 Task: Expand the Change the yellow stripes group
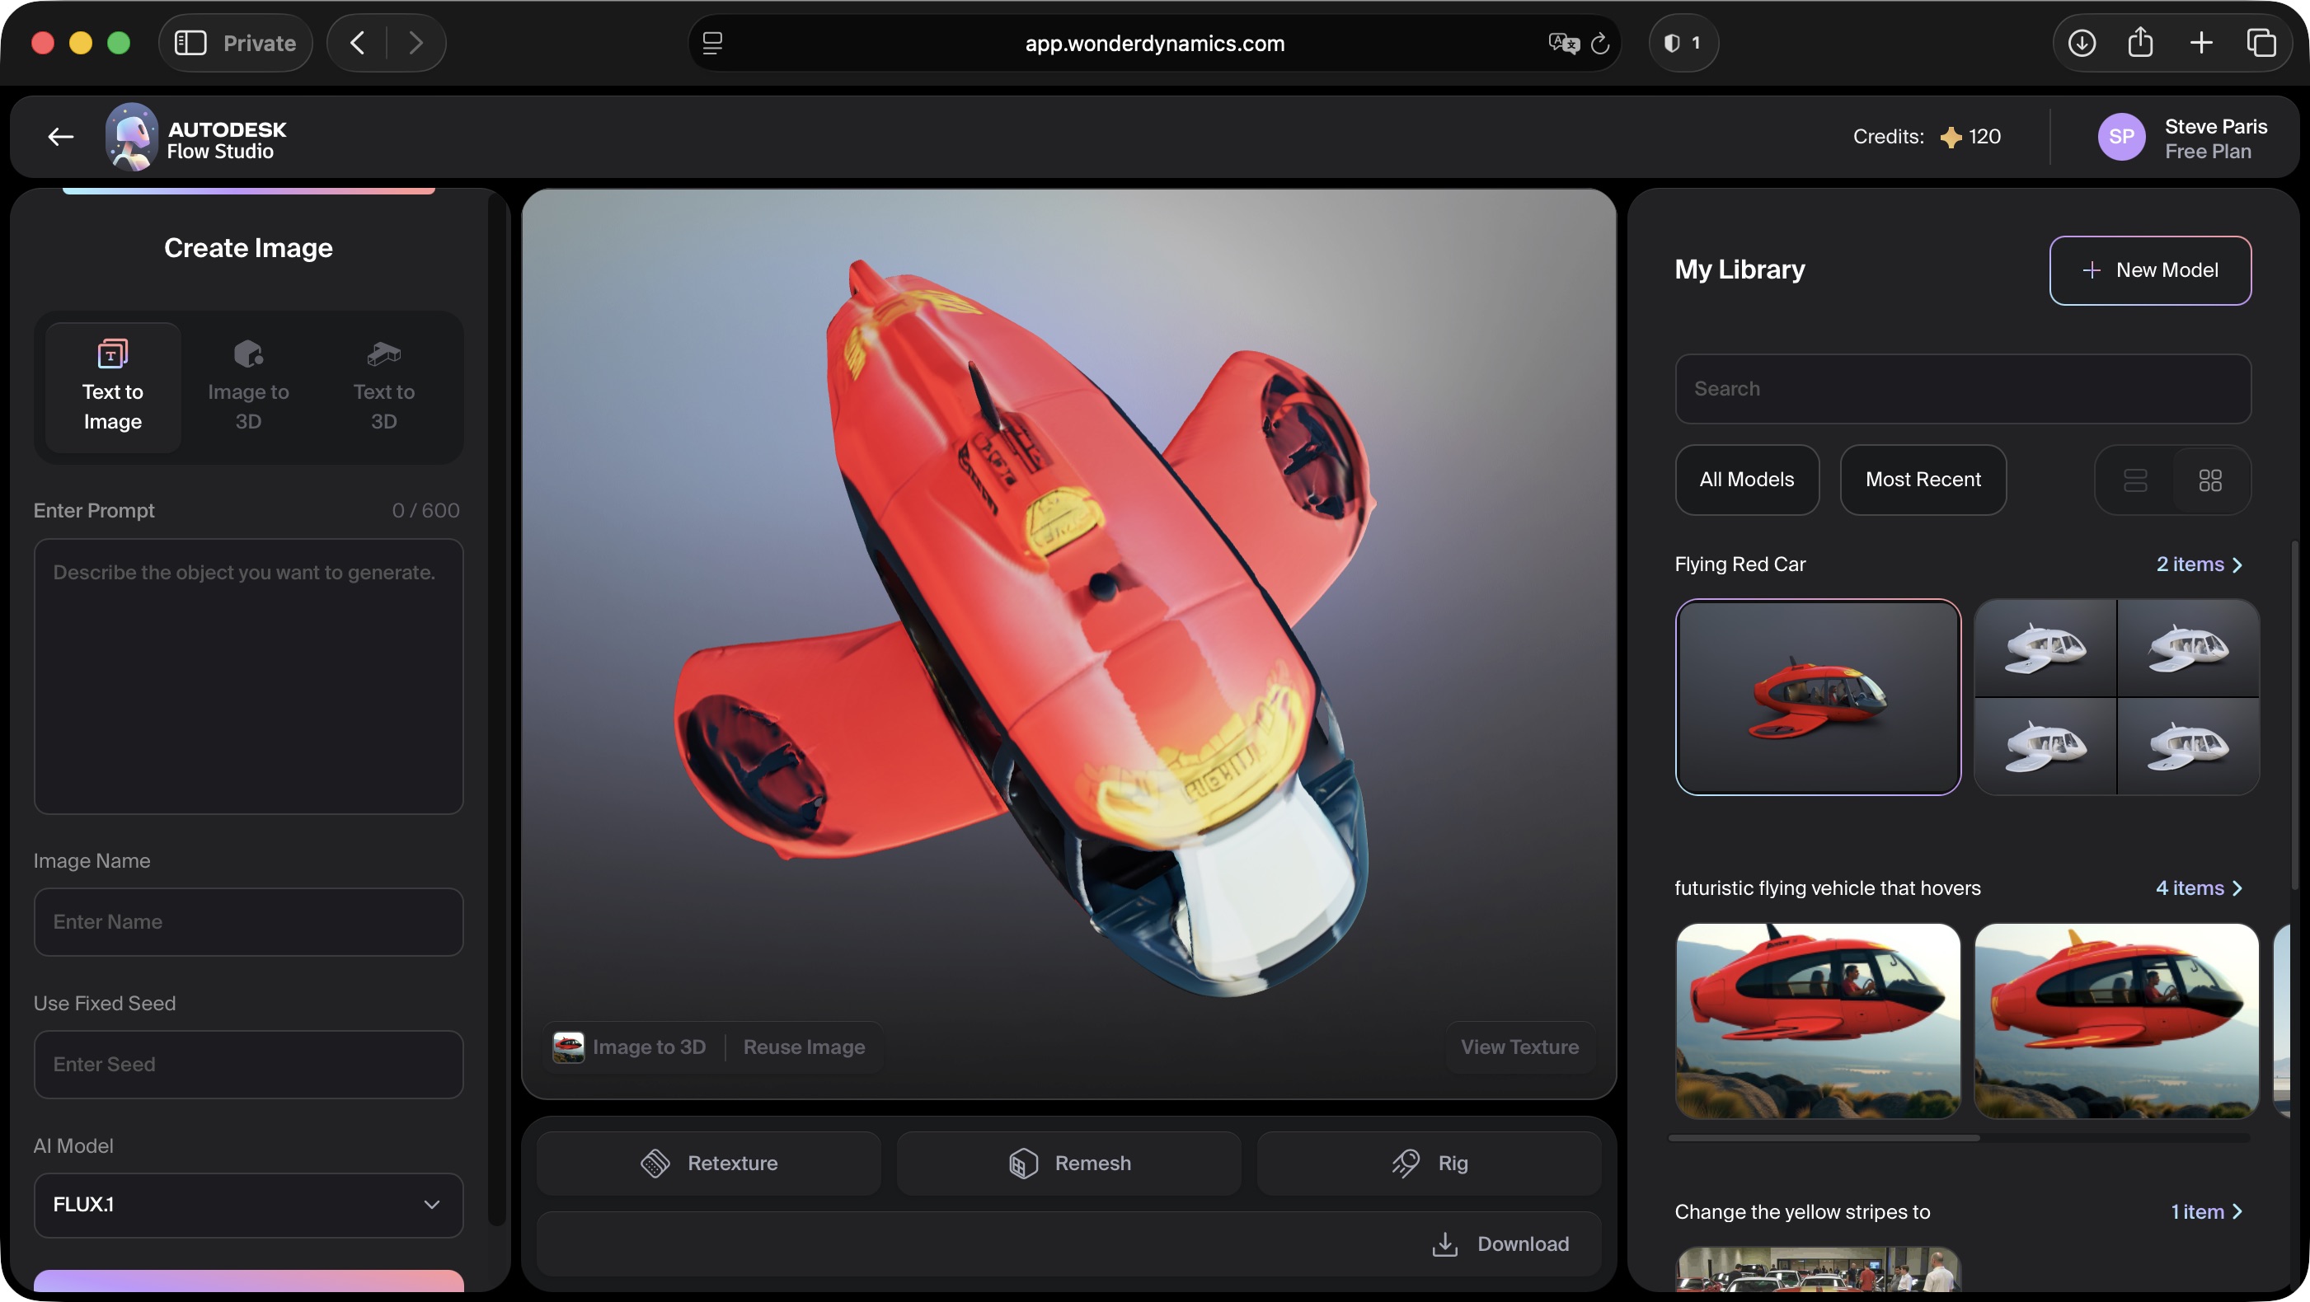pos(2209,1211)
